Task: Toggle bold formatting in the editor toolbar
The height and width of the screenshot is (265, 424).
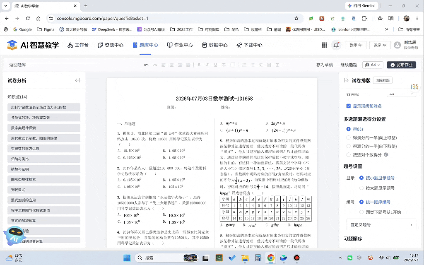Action: point(199,65)
